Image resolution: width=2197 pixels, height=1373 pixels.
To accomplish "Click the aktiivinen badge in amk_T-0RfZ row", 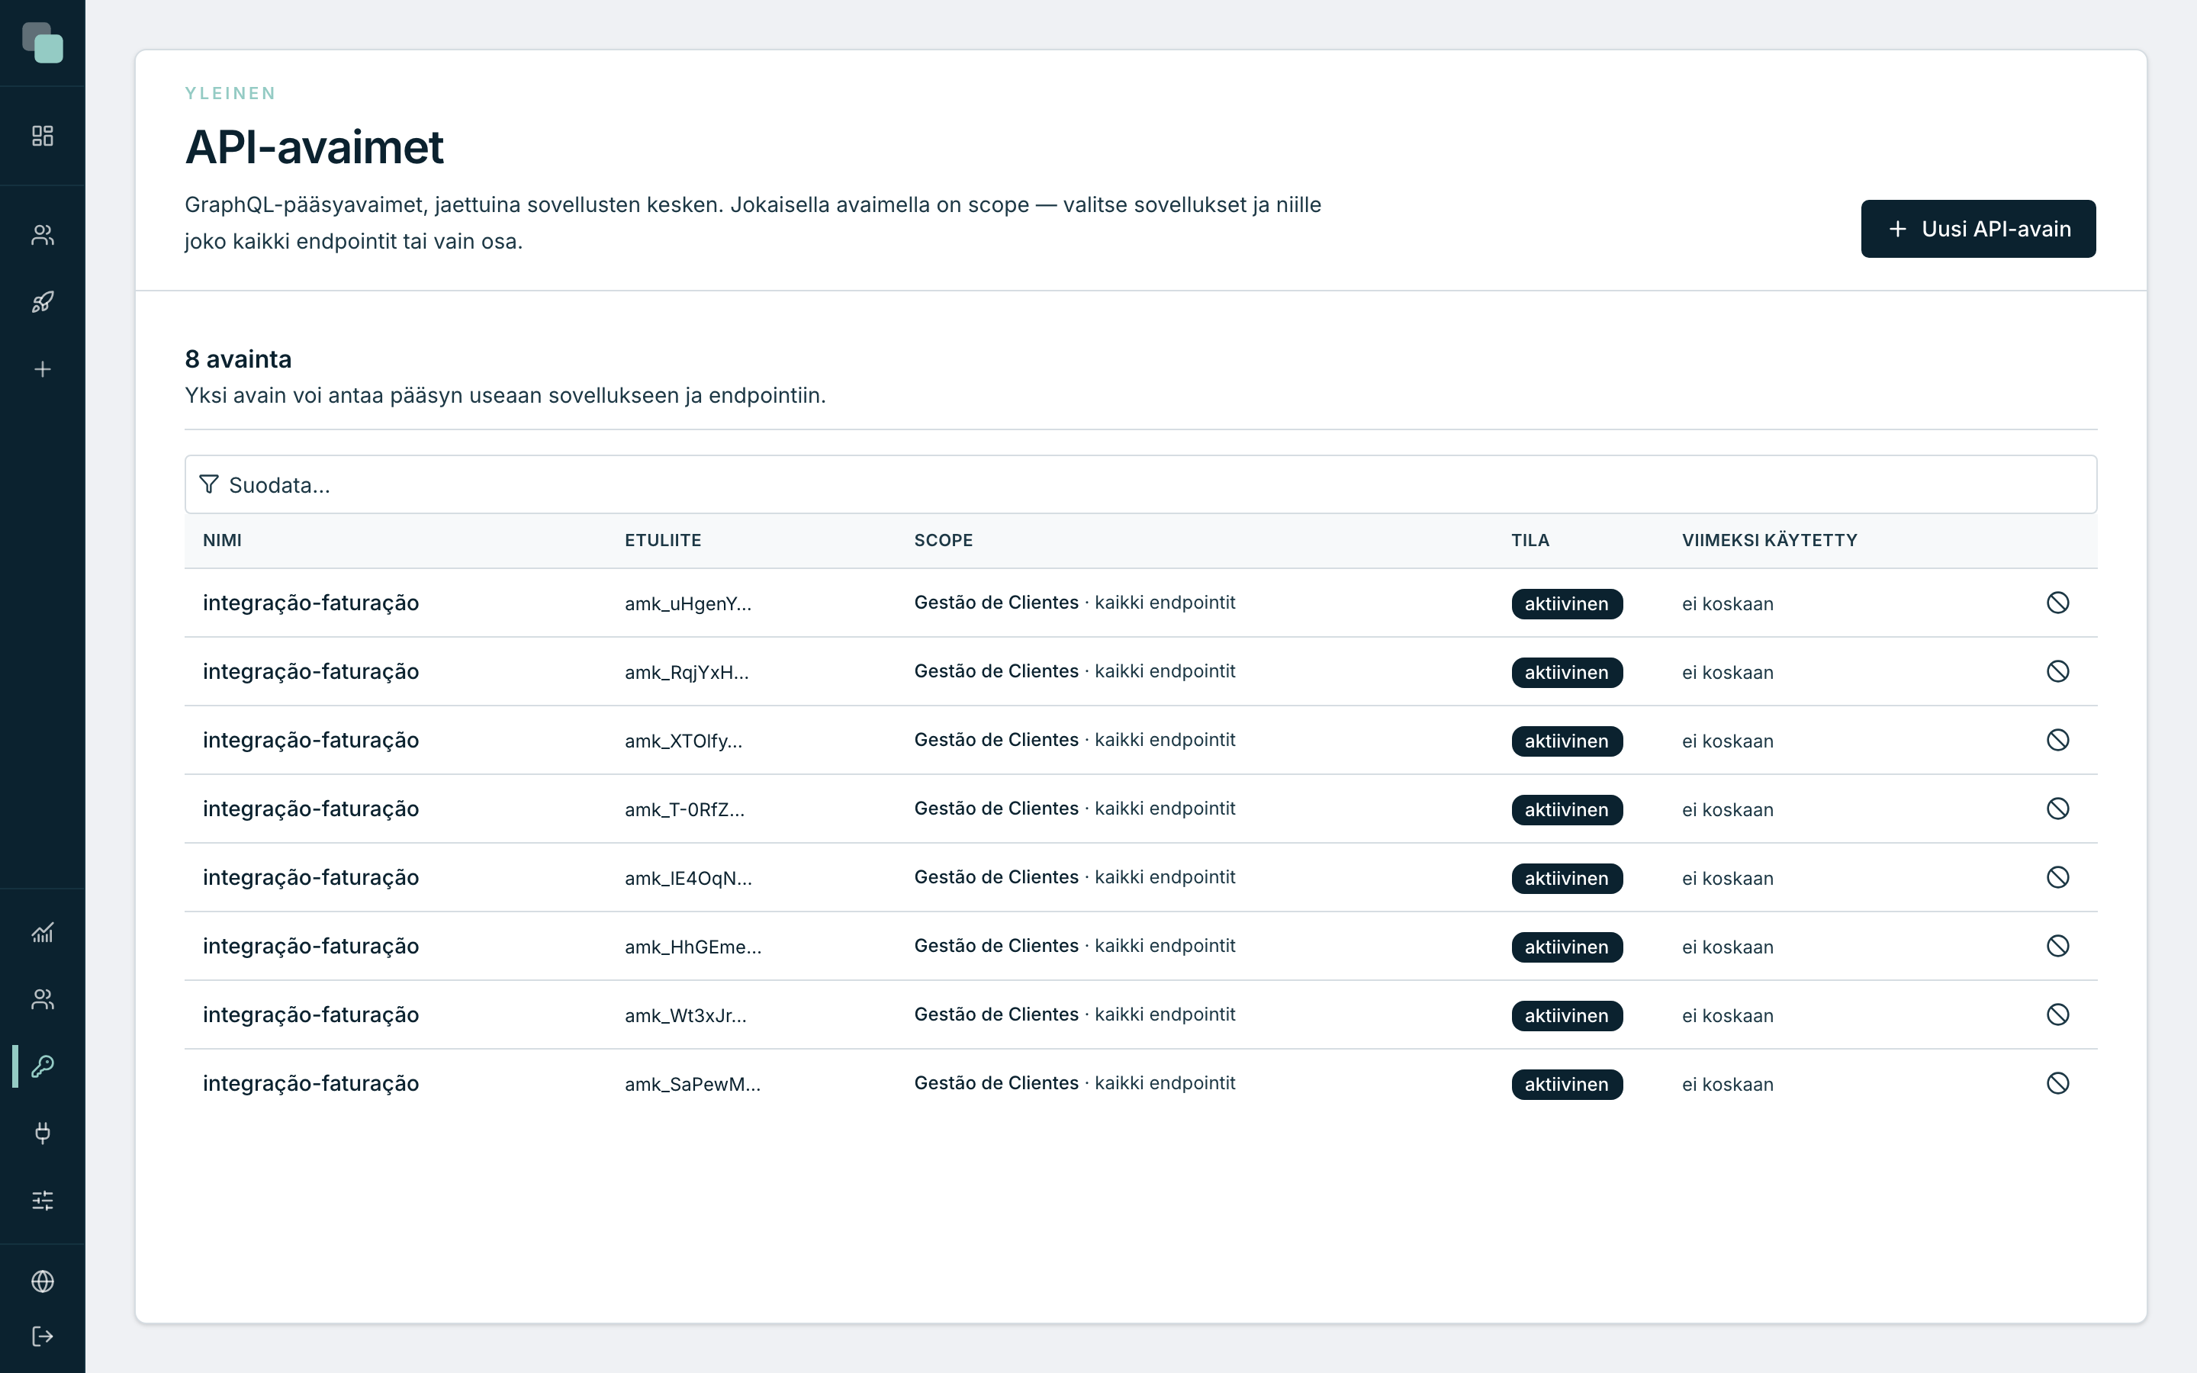I will (x=1566, y=810).
